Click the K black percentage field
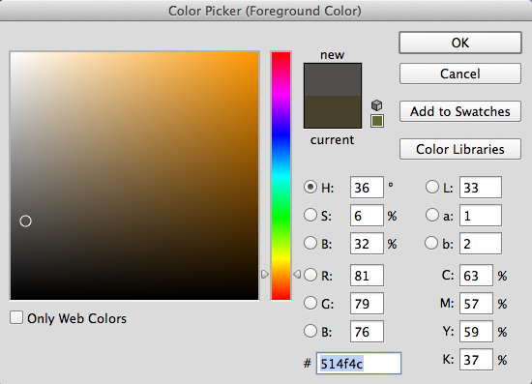The image size is (532, 384). [x=476, y=360]
